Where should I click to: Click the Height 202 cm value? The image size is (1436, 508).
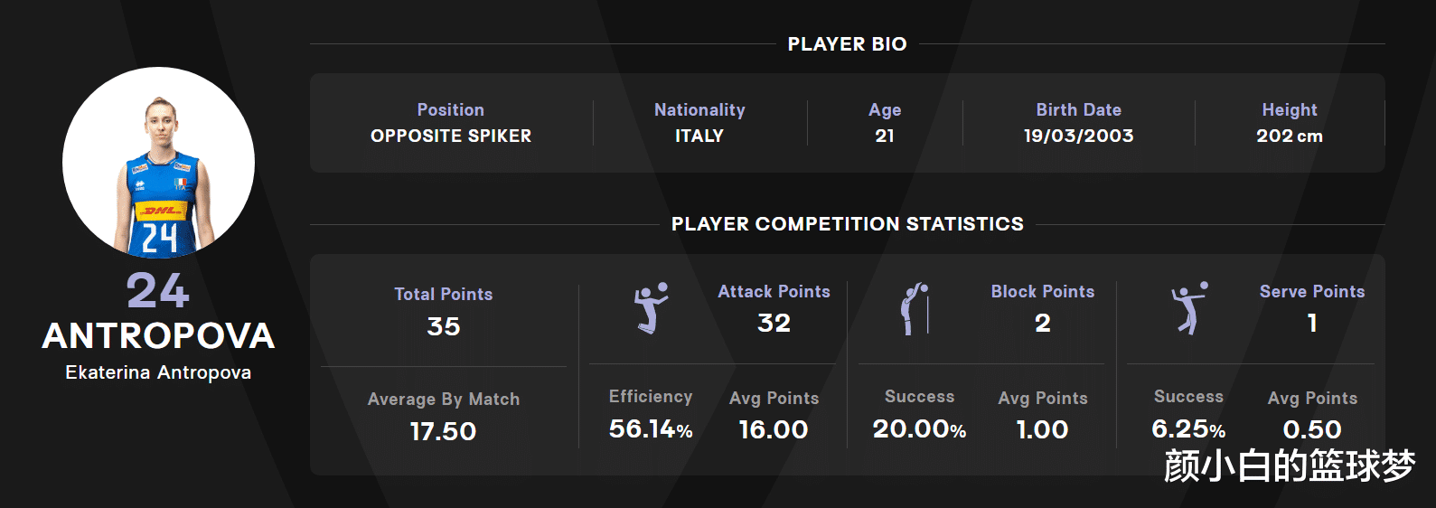tap(1290, 136)
